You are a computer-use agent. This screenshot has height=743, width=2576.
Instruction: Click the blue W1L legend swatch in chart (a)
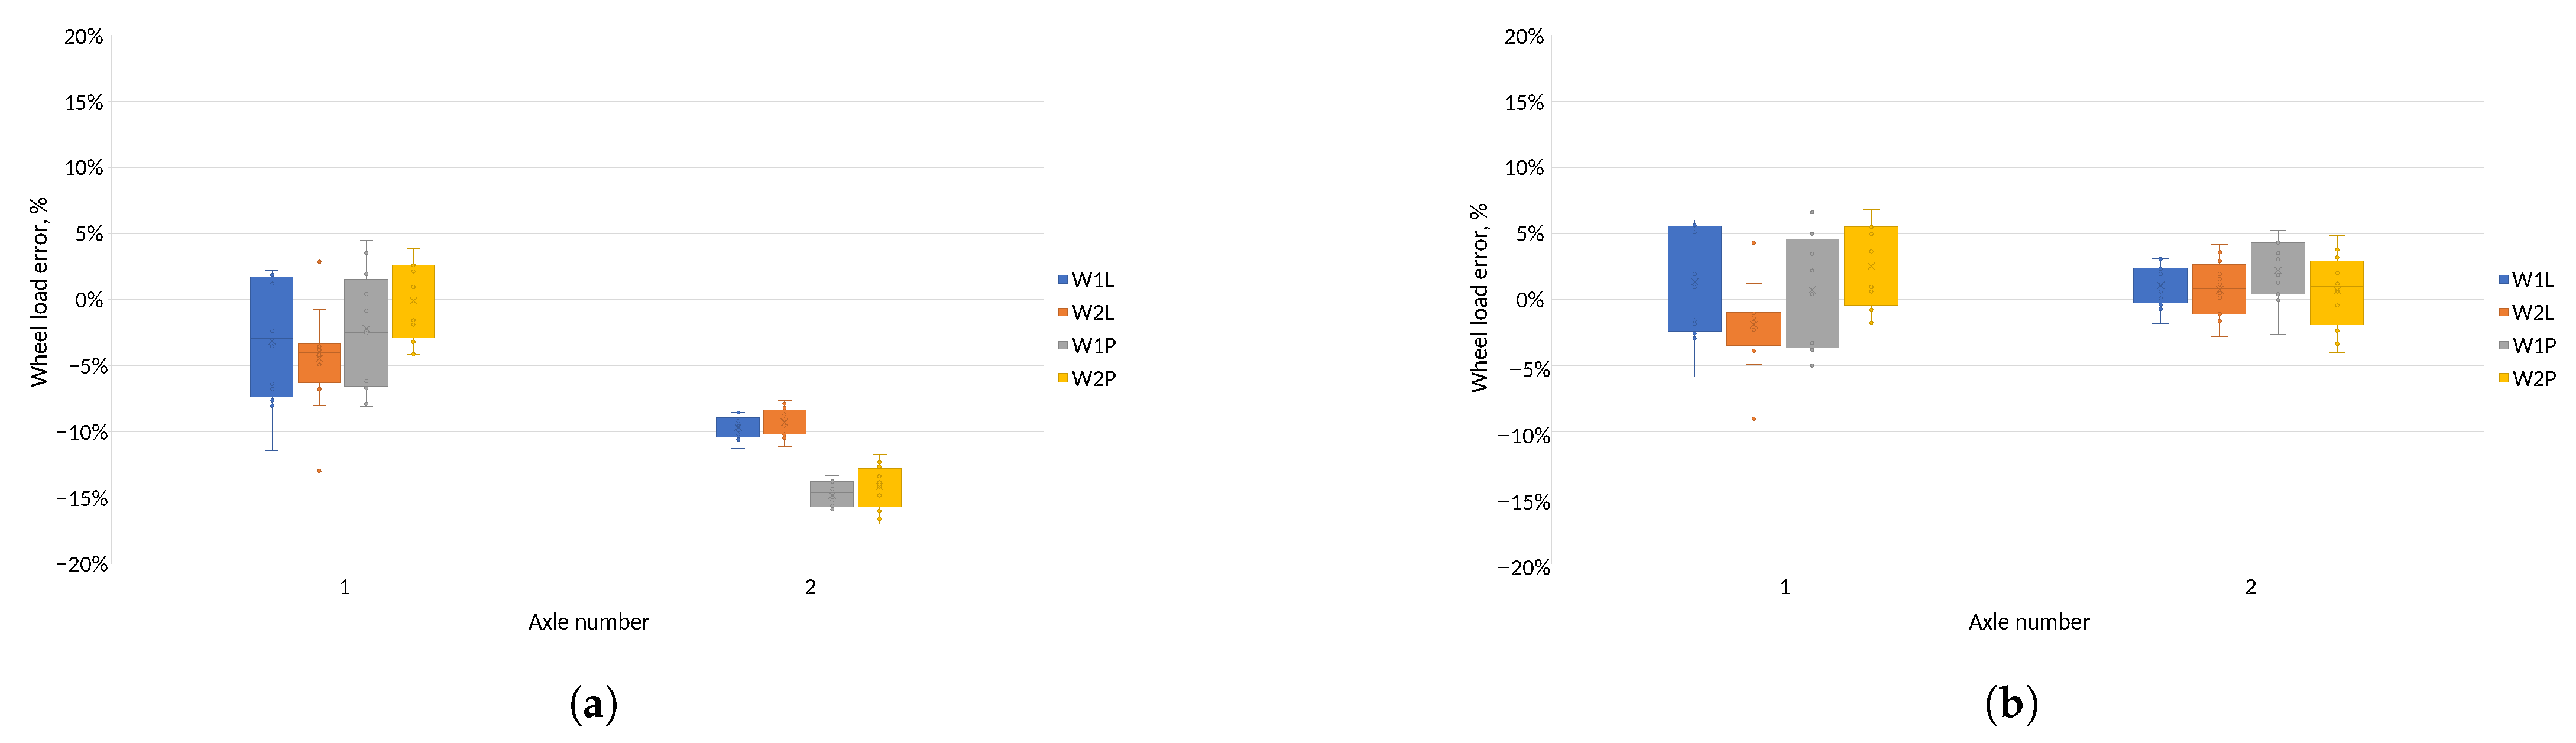coord(1063,280)
